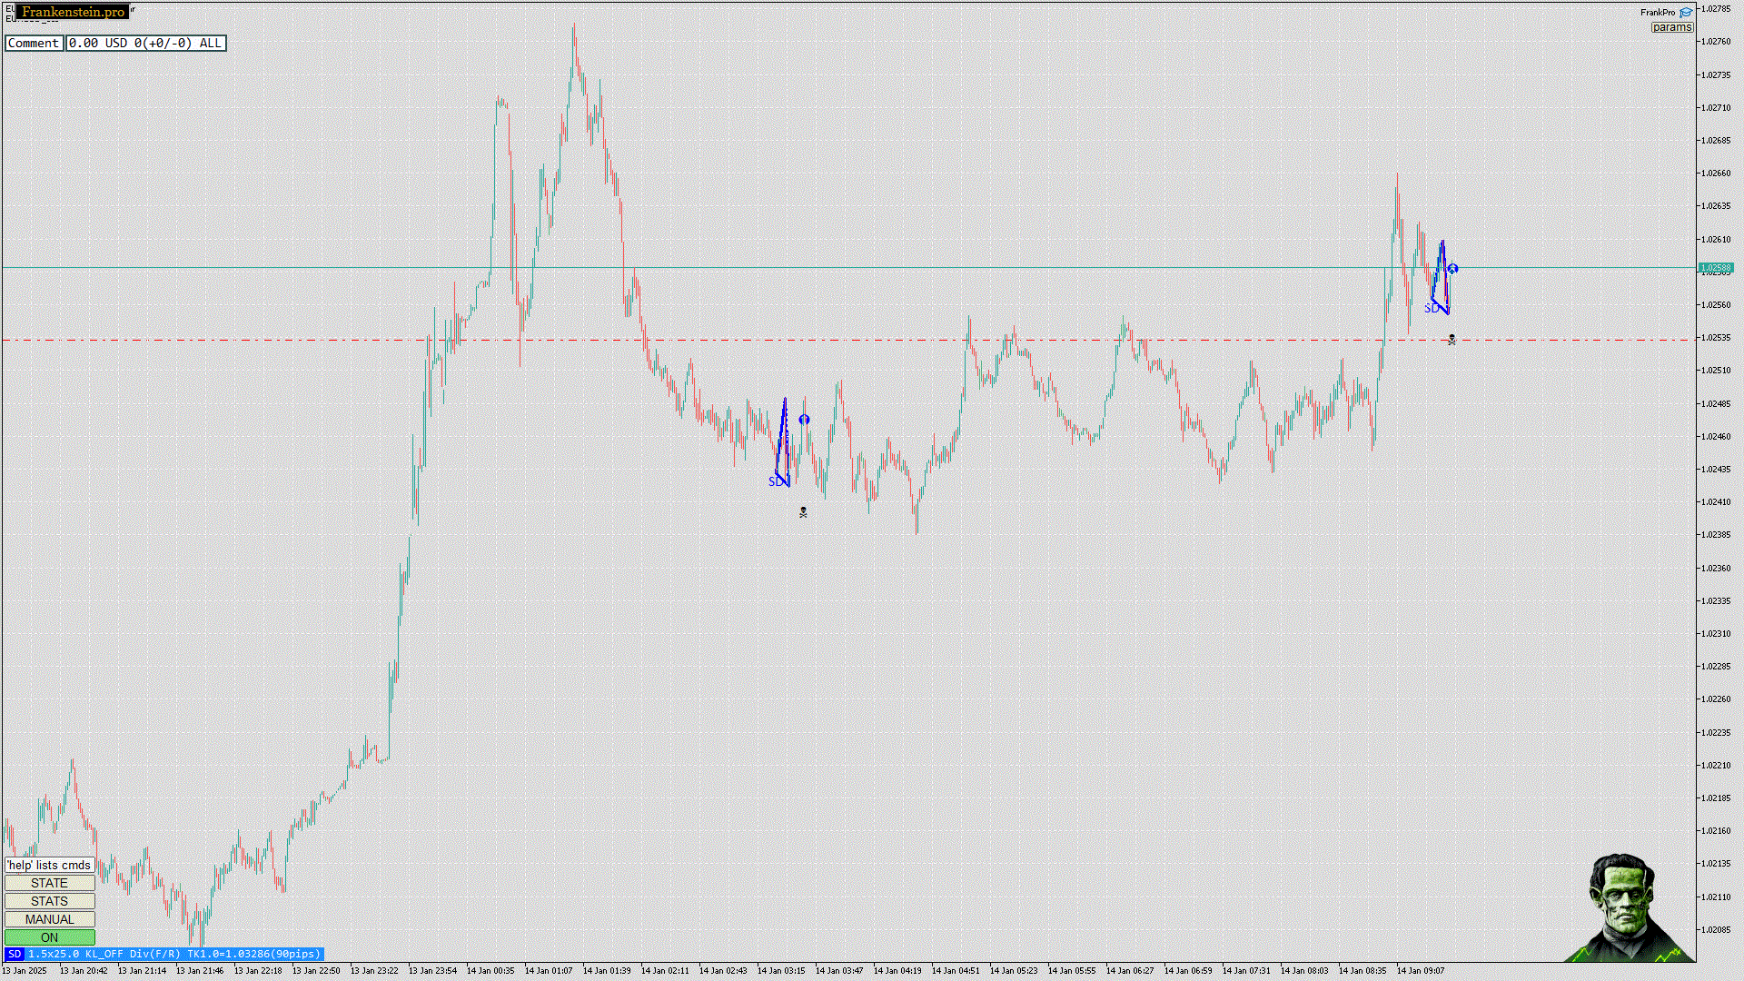Click the blue circle marker near 1.02470
Image resolution: width=1744 pixels, height=981 pixels.
point(804,420)
